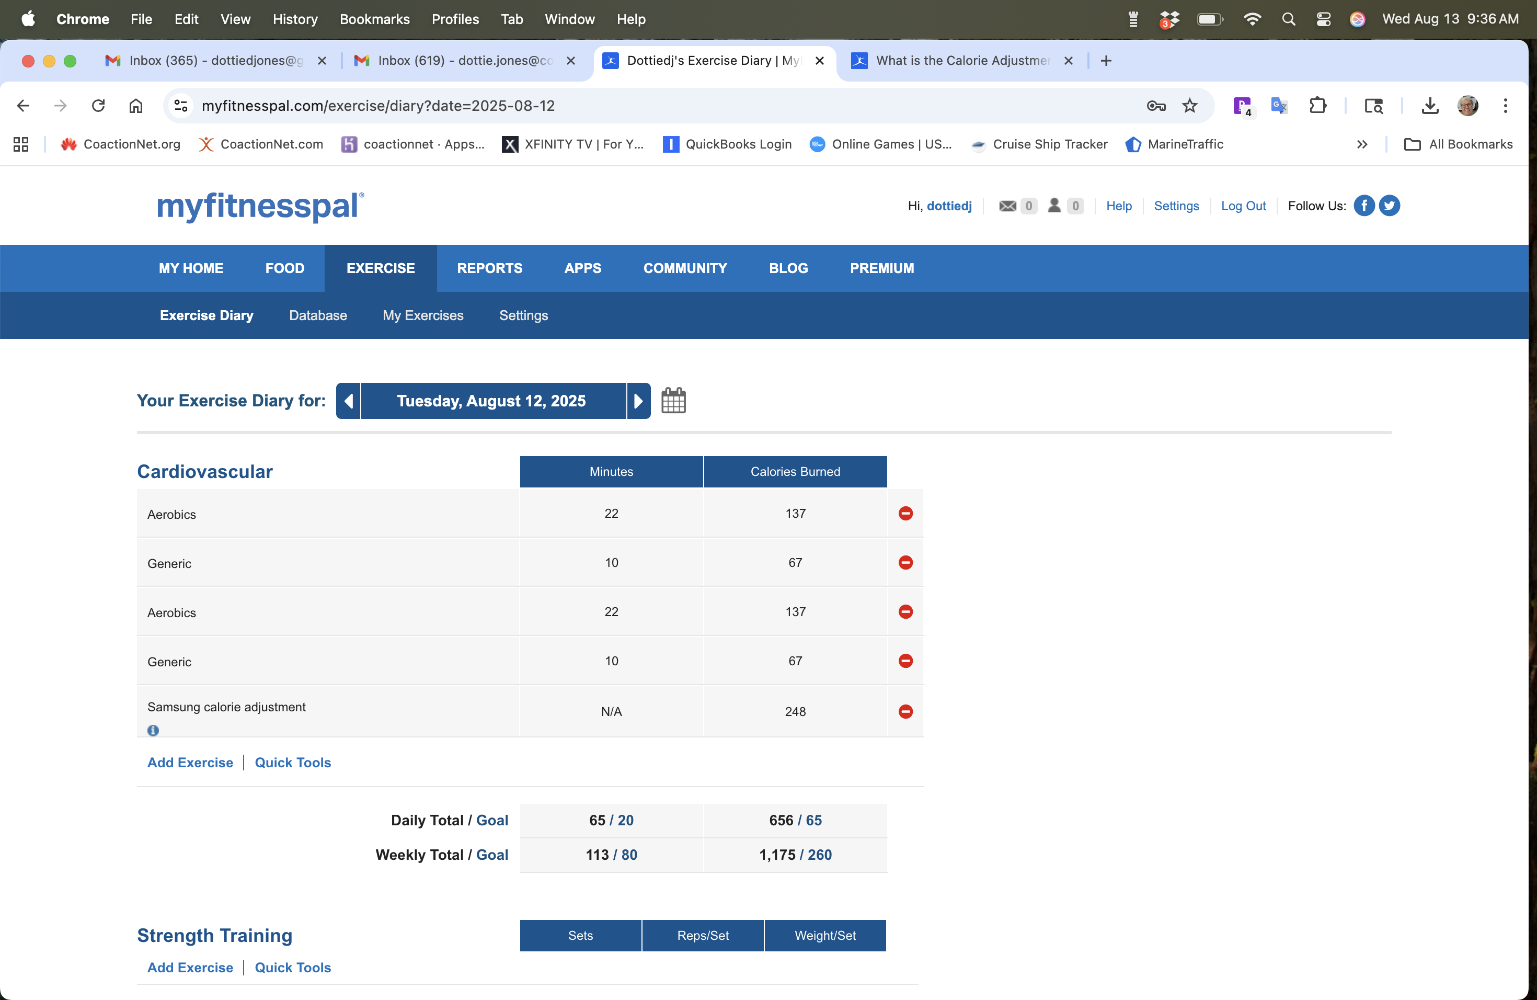Image resolution: width=1537 pixels, height=1000 pixels.
Task: Close the Inbox (619) tab
Action: click(570, 61)
